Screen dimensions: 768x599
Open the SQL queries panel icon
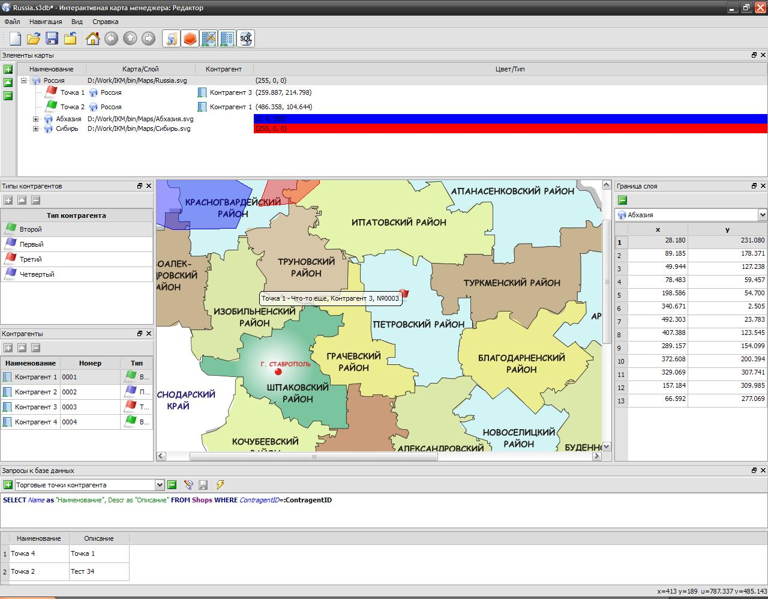[245, 39]
